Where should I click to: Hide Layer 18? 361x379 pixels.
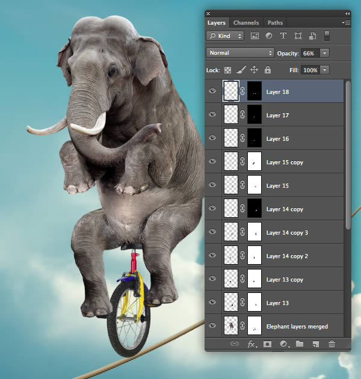tap(212, 91)
